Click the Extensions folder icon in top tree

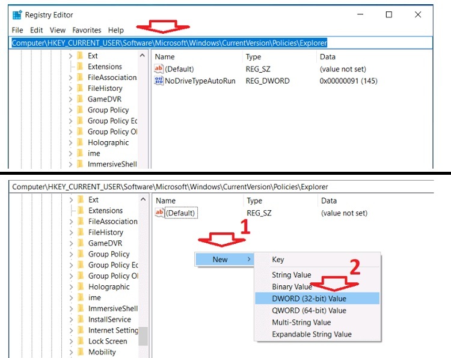point(80,67)
